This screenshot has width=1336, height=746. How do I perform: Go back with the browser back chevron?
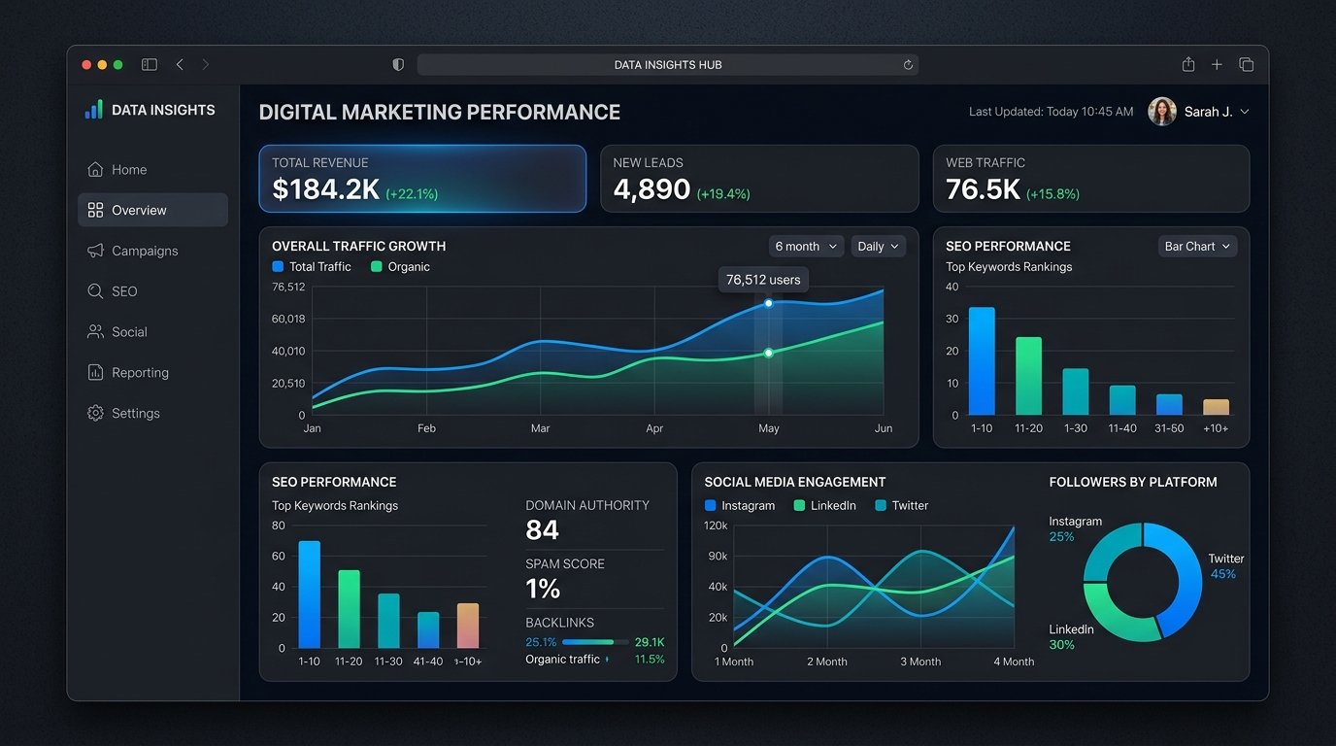point(180,65)
